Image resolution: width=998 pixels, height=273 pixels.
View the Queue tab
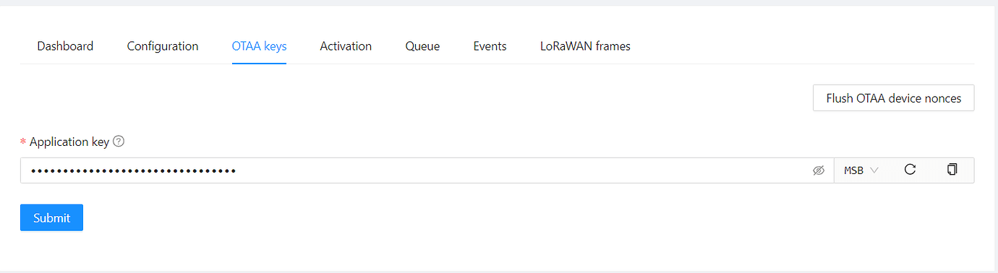[422, 46]
